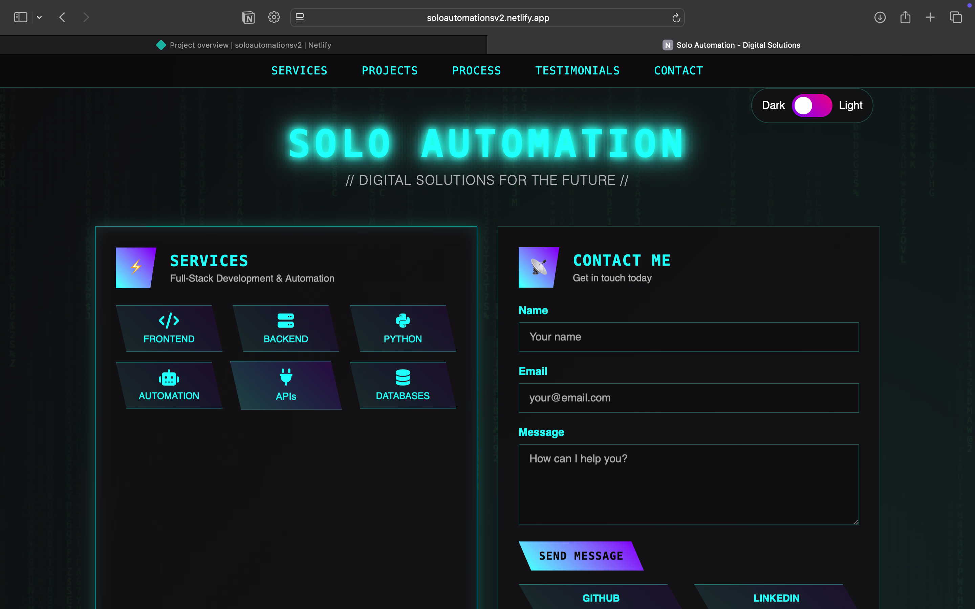
Task: Open a new tab with plus button
Action: pos(930,17)
